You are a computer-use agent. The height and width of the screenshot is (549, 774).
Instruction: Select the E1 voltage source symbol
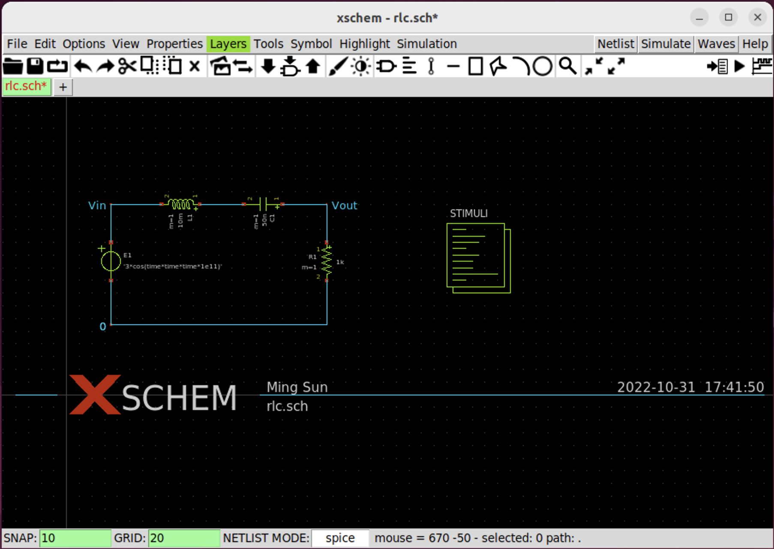(111, 261)
